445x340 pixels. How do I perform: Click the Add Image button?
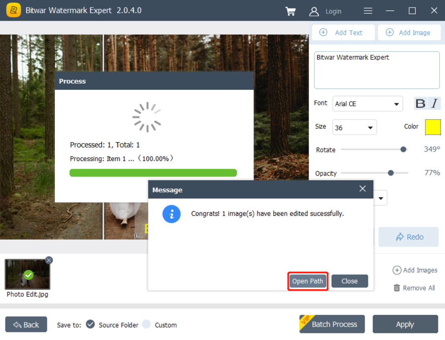coord(409,33)
